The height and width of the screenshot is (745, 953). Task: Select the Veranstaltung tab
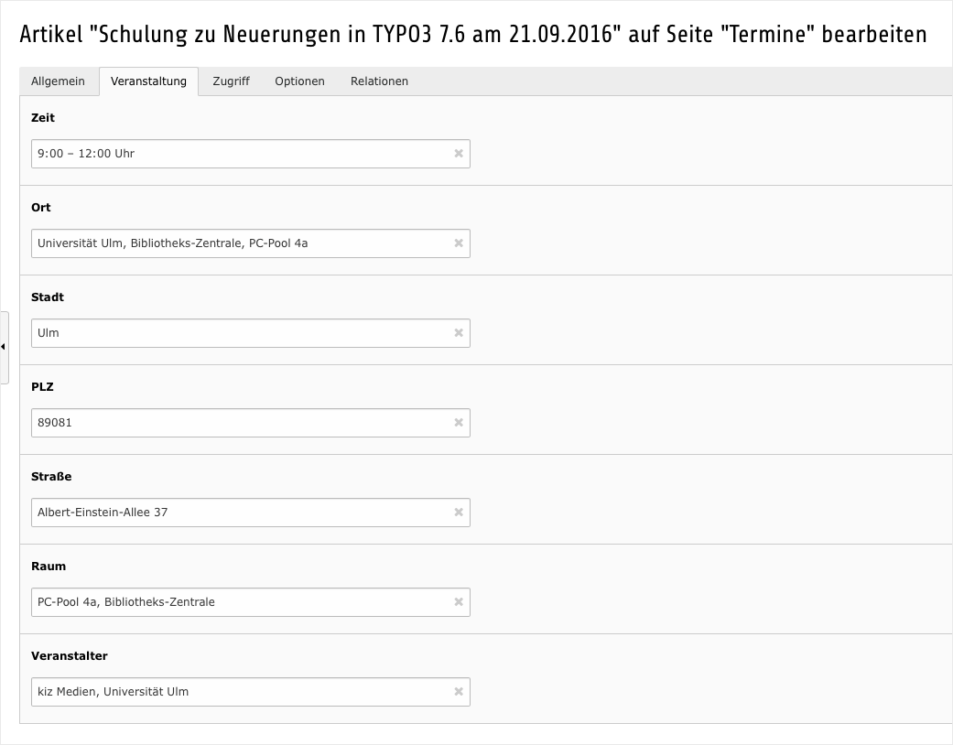tap(148, 81)
